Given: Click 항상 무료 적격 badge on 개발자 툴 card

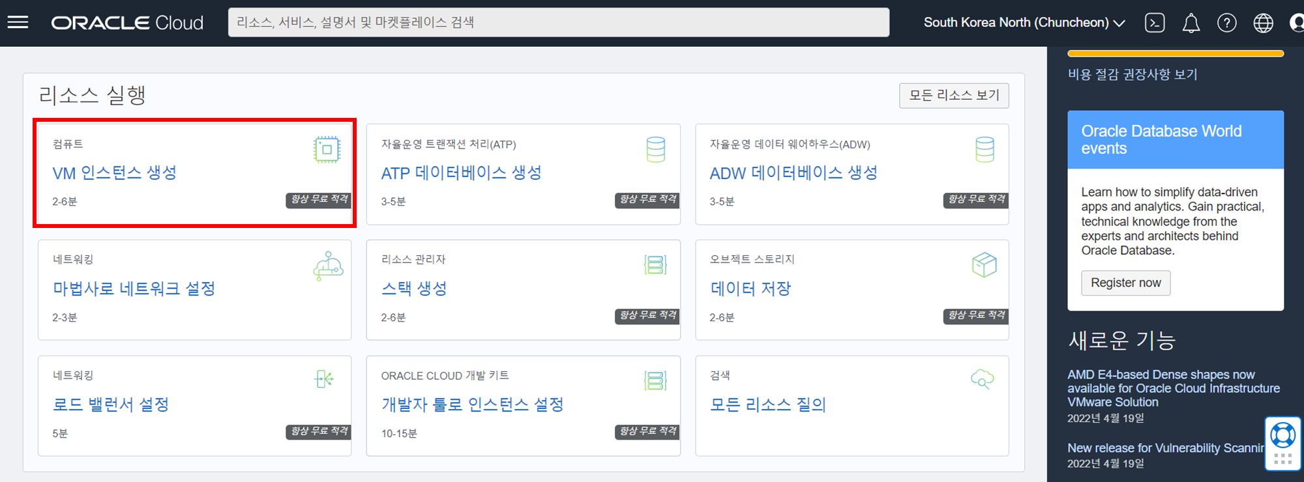Looking at the screenshot, I should tap(647, 432).
